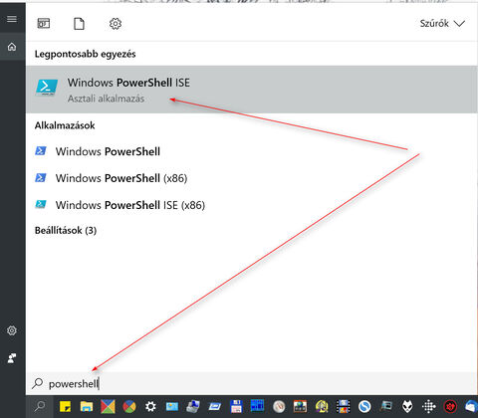Filter results by Documents icon
Viewport: 478px width, 418px height.
coord(79,24)
